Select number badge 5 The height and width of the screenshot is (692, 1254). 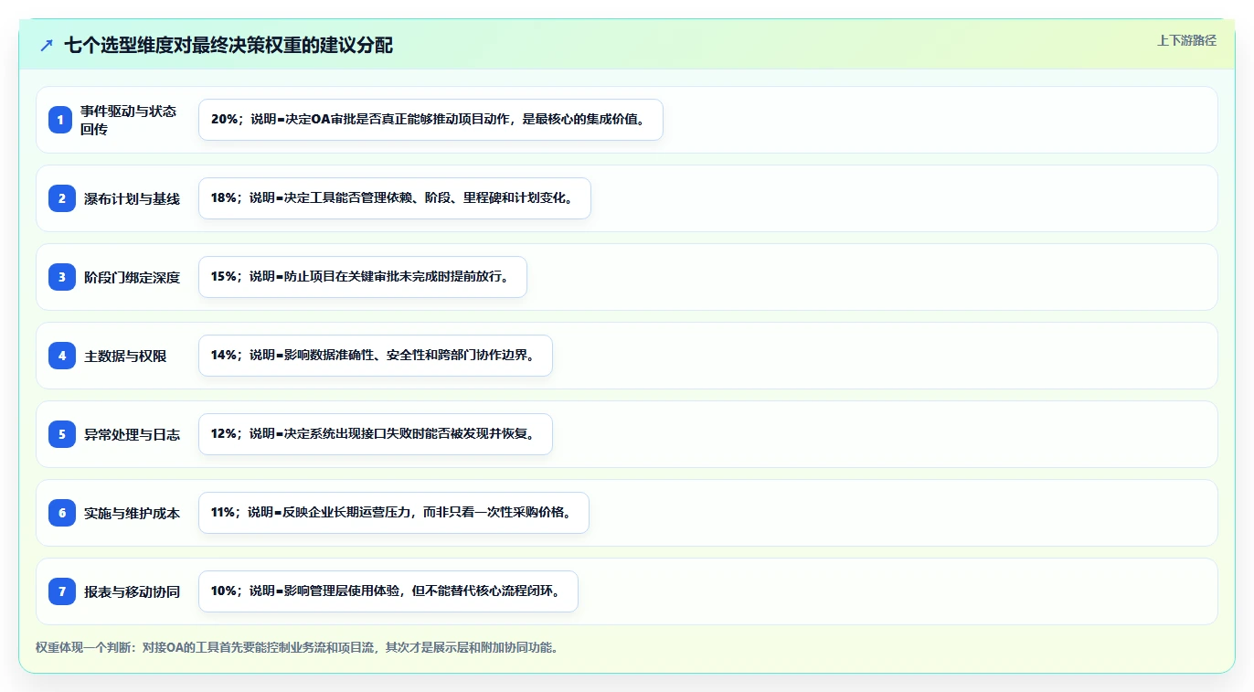[x=62, y=434]
